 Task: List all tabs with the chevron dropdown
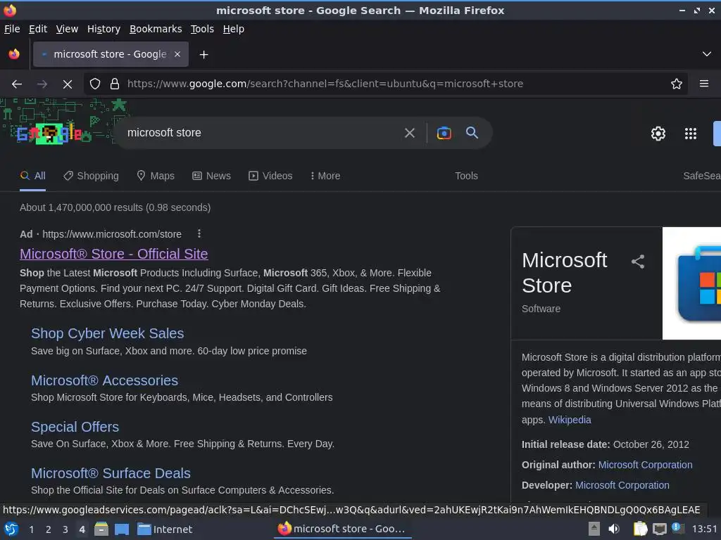point(707,54)
